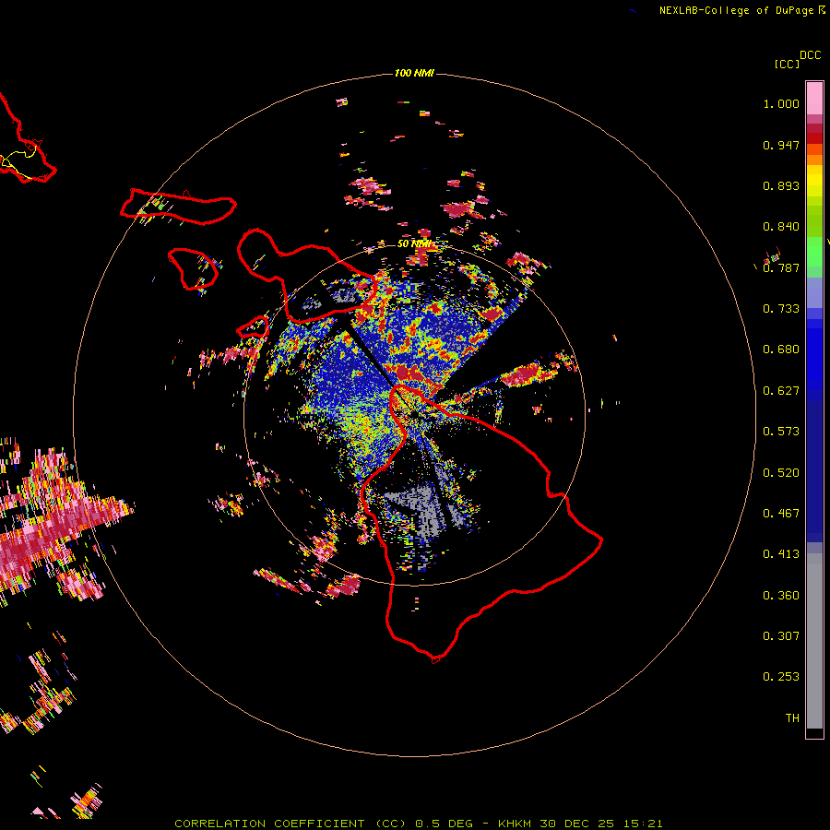Click the [CC] units label above the scale
This screenshot has height=830, width=830.
(787, 65)
